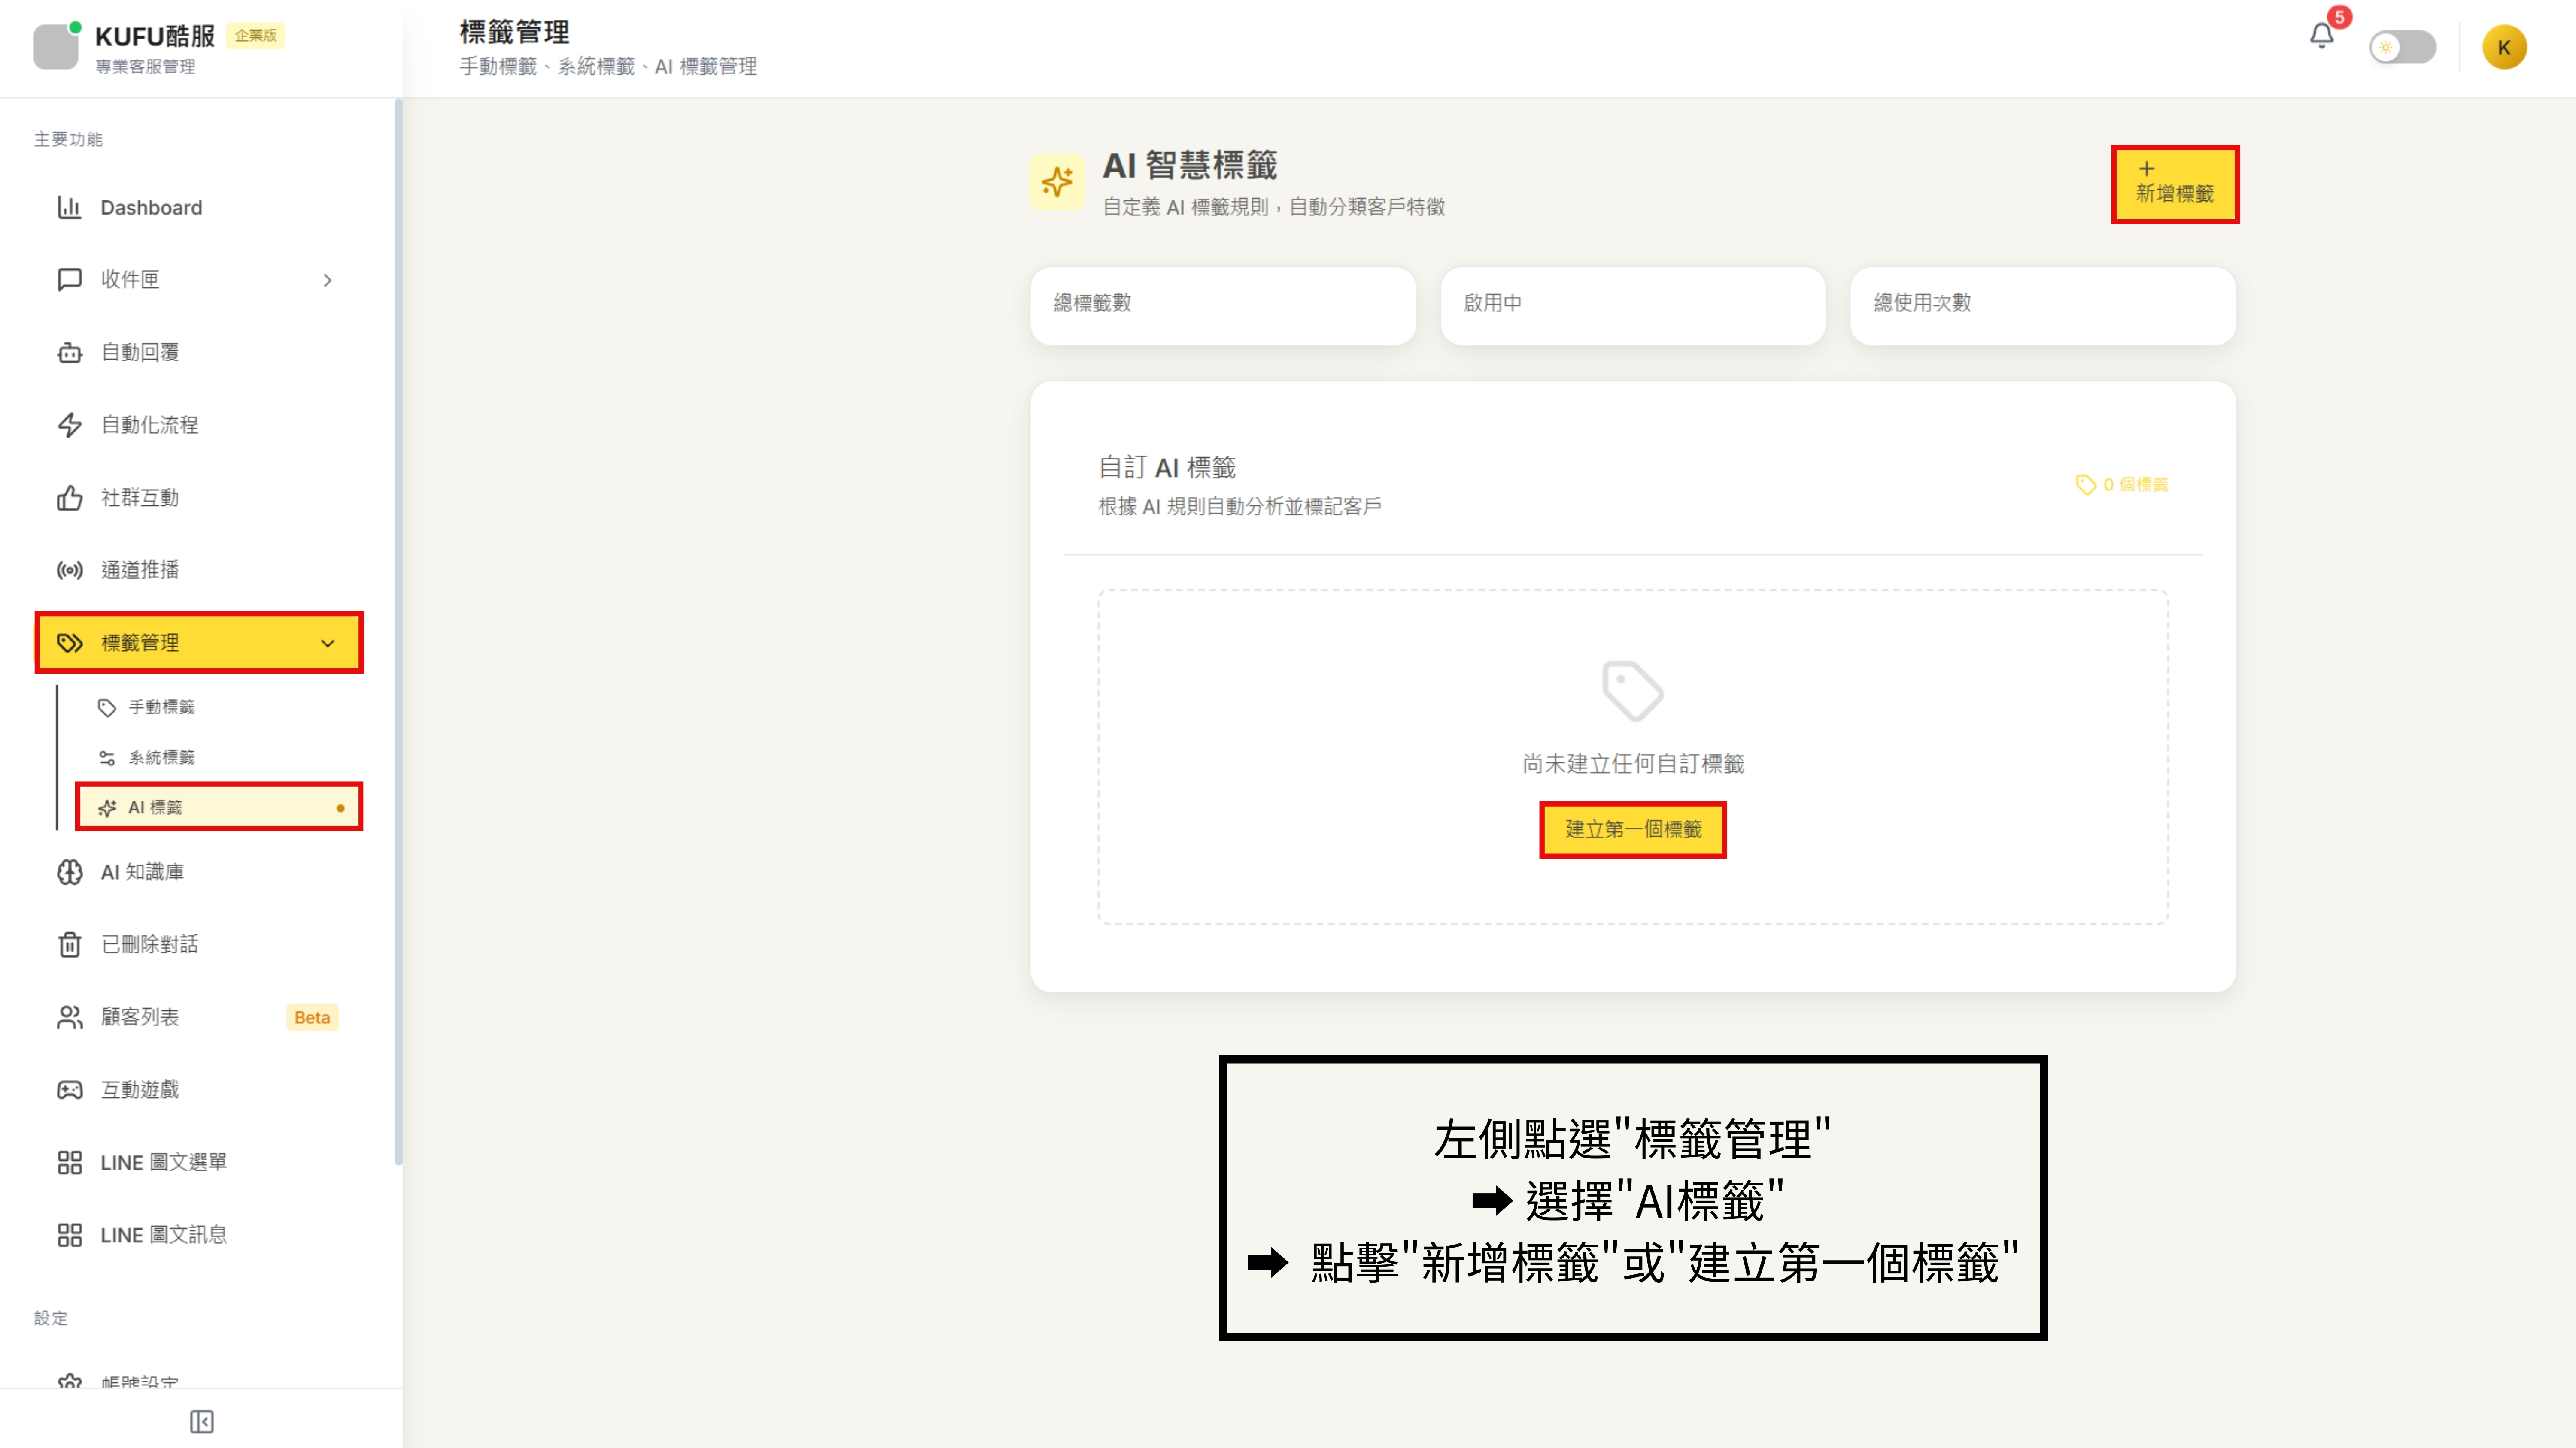Open 自動回覆 robot icon item

[x=69, y=353]
